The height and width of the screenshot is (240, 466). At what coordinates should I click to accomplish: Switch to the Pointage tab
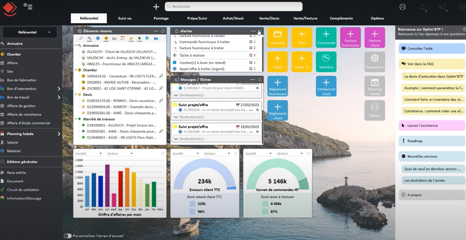pos(161,18)
